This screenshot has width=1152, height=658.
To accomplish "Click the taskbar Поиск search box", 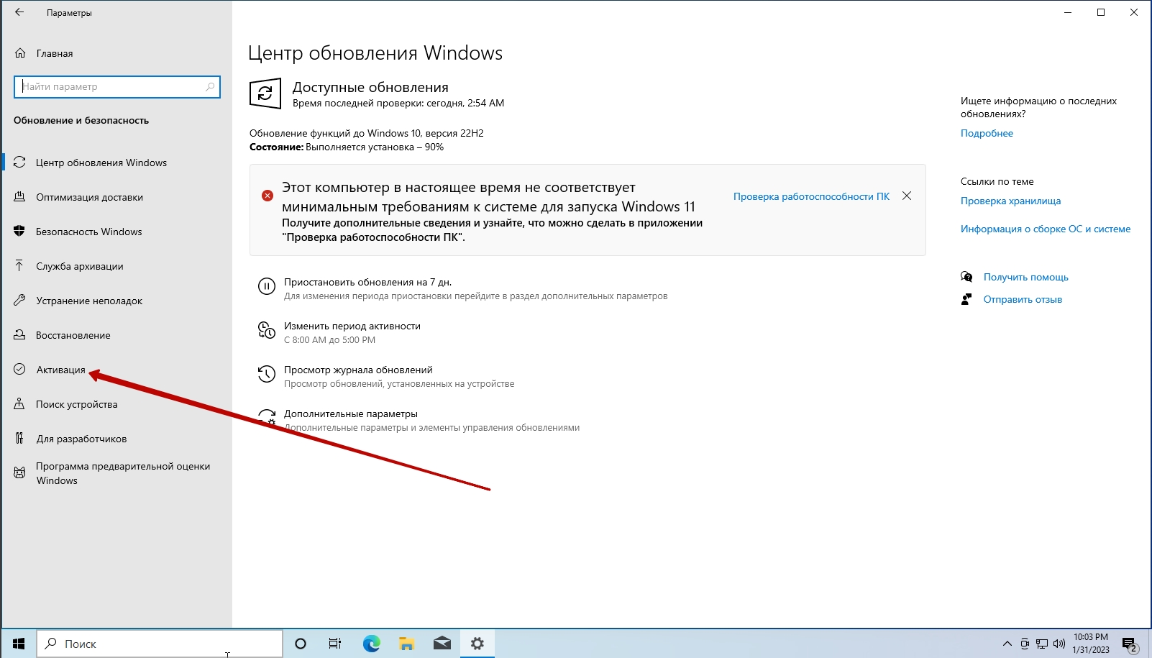I will pos(160,644).
